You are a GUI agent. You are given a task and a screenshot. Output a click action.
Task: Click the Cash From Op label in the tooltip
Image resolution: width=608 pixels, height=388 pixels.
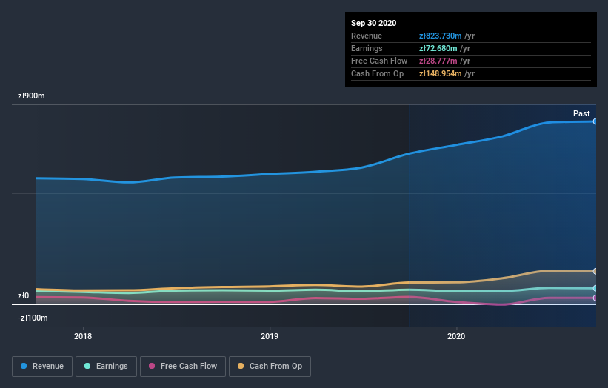pyautogui.click(x=377, y=73)
